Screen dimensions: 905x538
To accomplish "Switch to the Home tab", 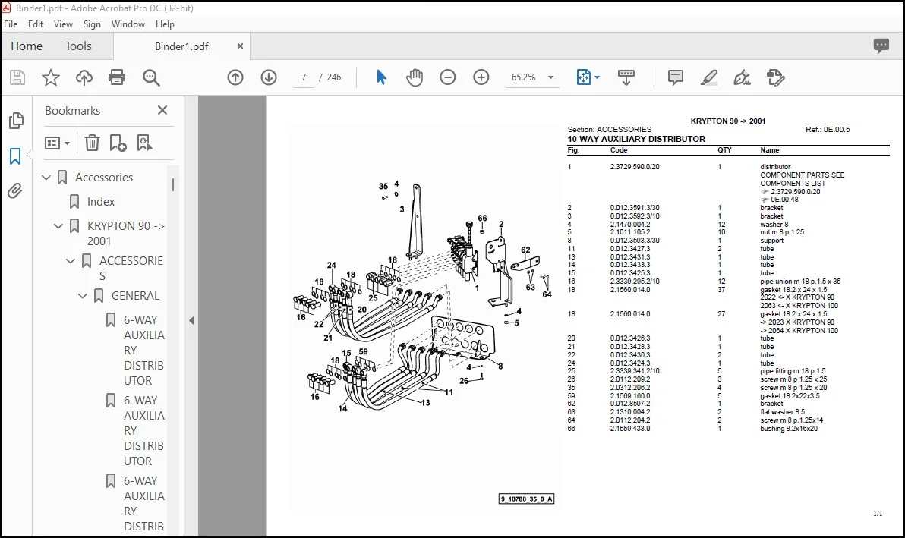I will point(27,46).
